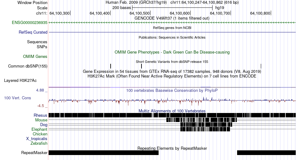Click the Window Position label
This screenshot has width=296, height=160.
(32, 2)
